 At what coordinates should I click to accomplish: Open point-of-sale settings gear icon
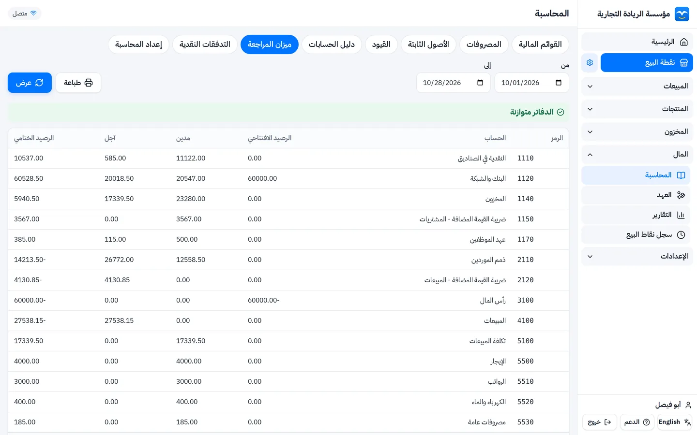pyautogui.click(x=590, y=63)
